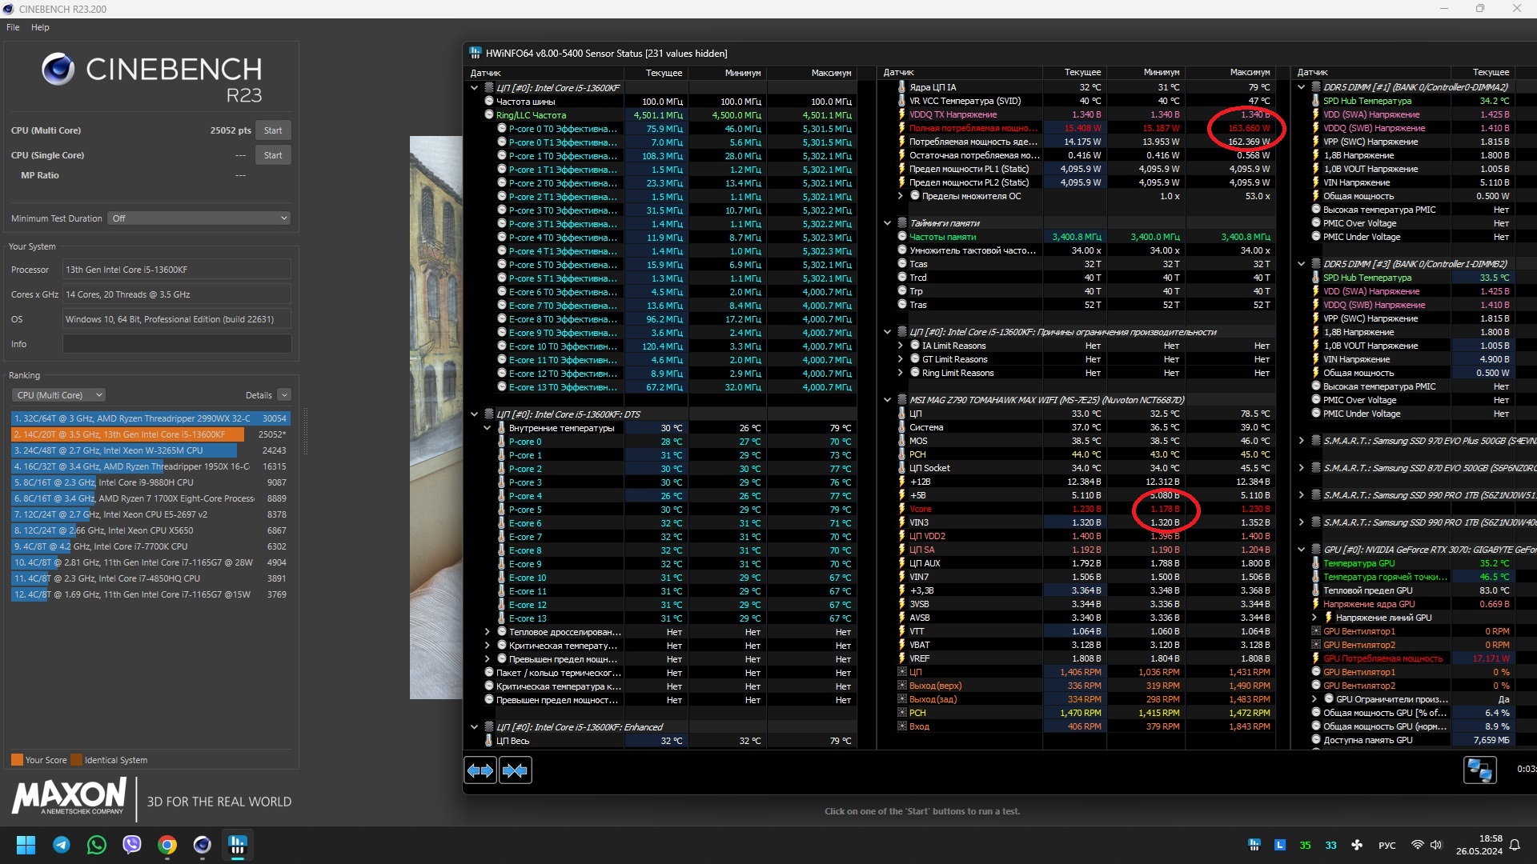This screenshot has width=1537, height=864.
Task: Toggle the ranking Details button
Action: pyautogui.click(x=284, y=395)
